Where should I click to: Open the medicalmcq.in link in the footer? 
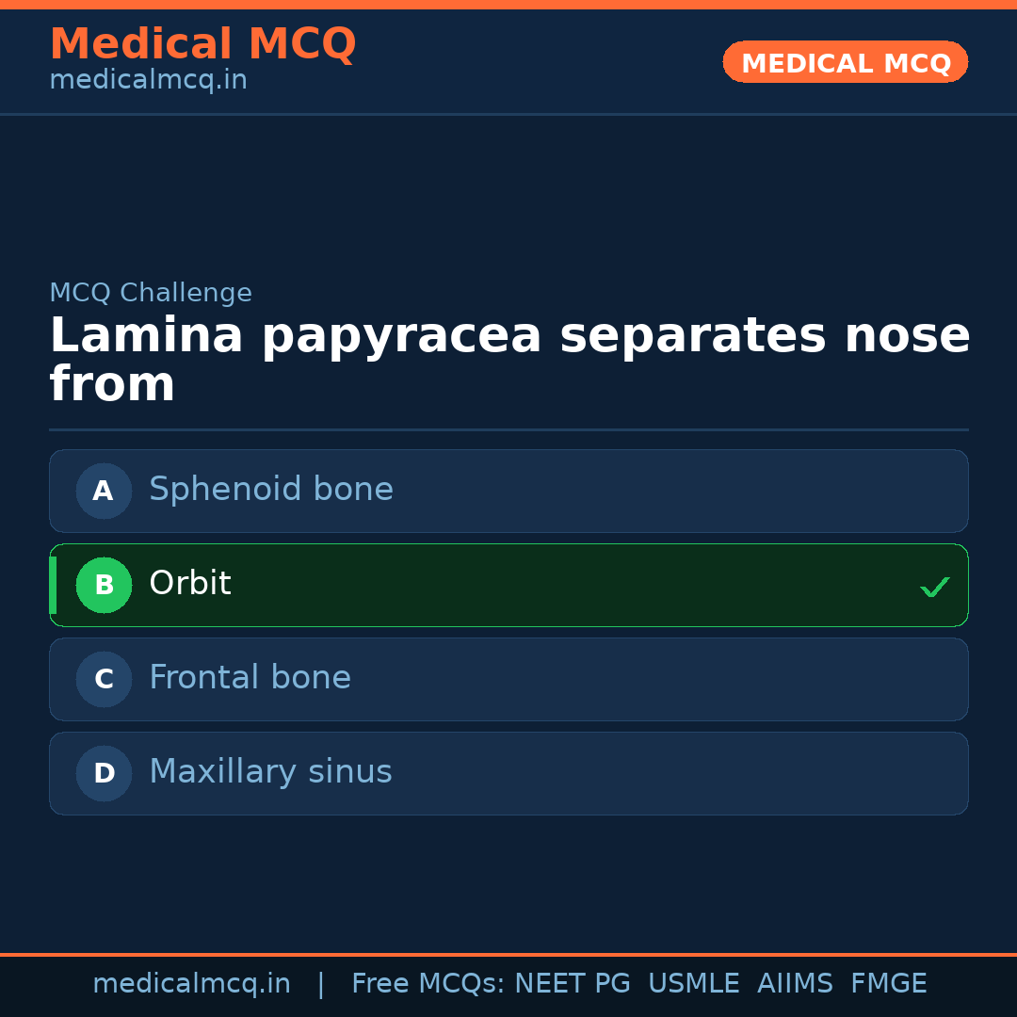pos(191,984)
